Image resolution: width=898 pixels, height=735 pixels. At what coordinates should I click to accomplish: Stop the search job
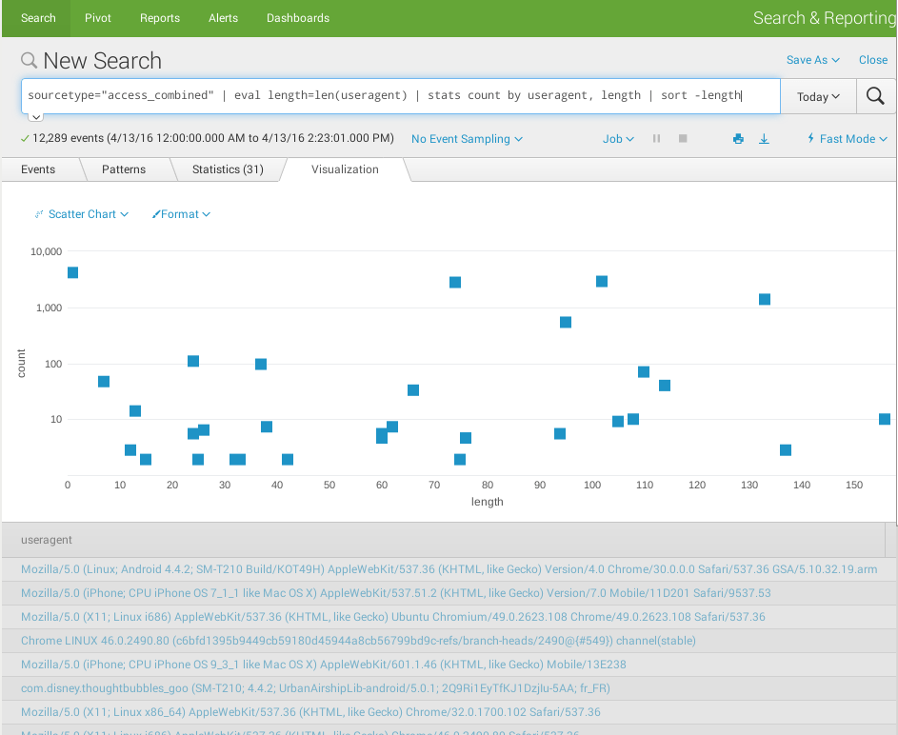point(683,139)
